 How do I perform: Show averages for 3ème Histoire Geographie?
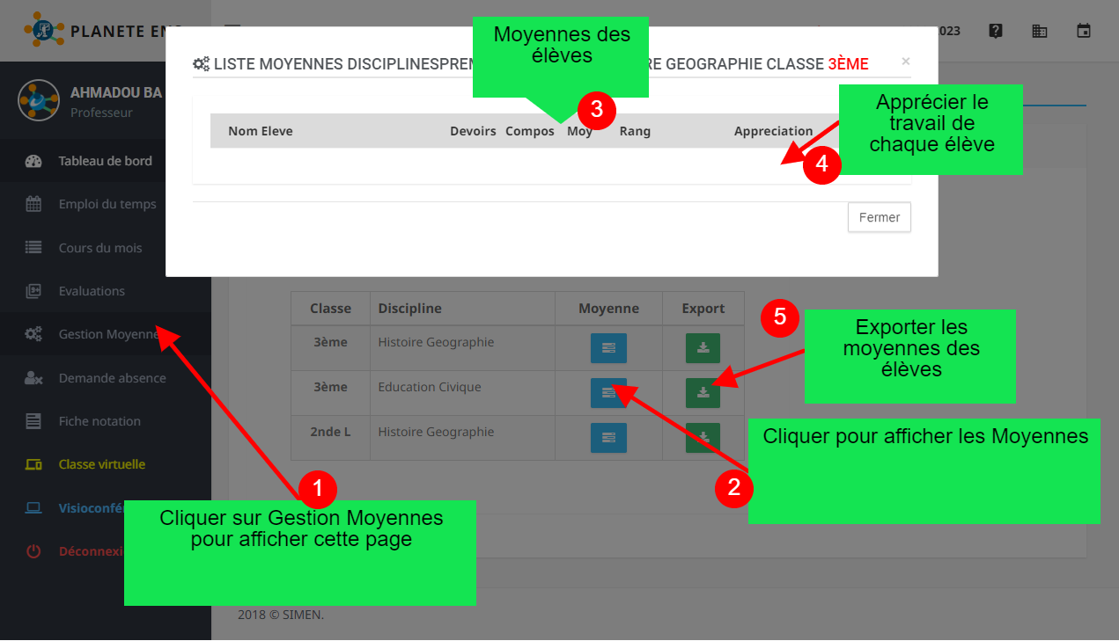(x=608, y=348)
